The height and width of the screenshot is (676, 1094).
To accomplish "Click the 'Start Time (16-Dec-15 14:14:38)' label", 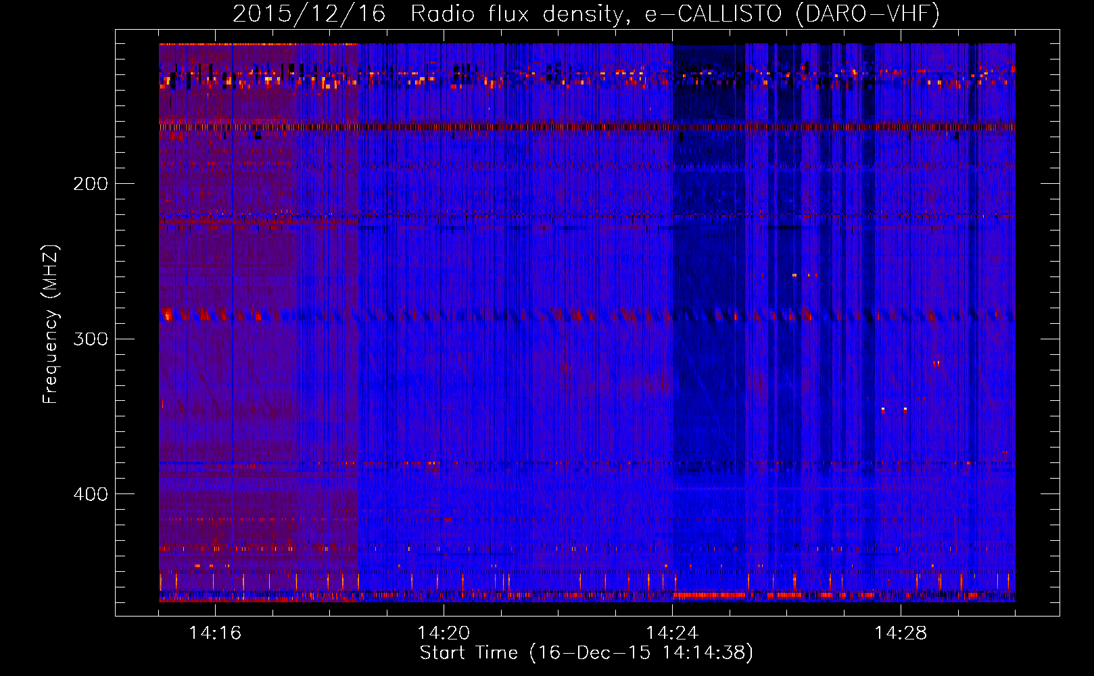I will coord(586,653).
